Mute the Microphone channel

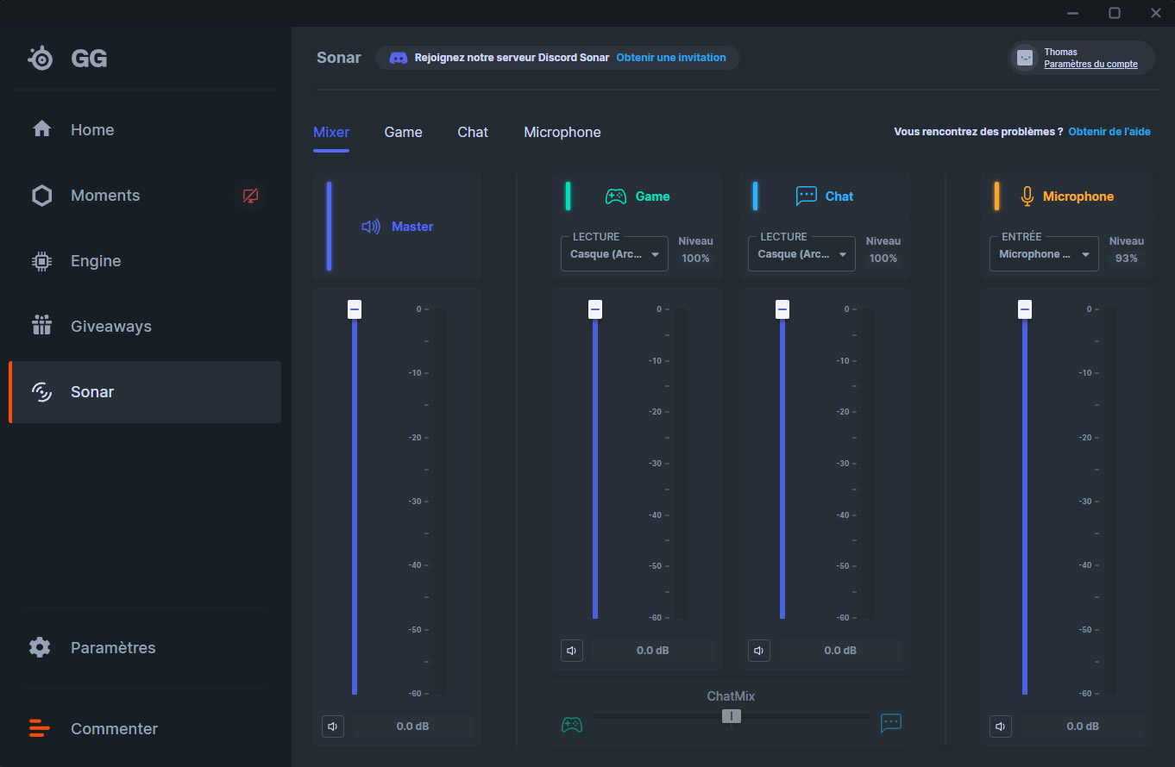click(1001, 726)
